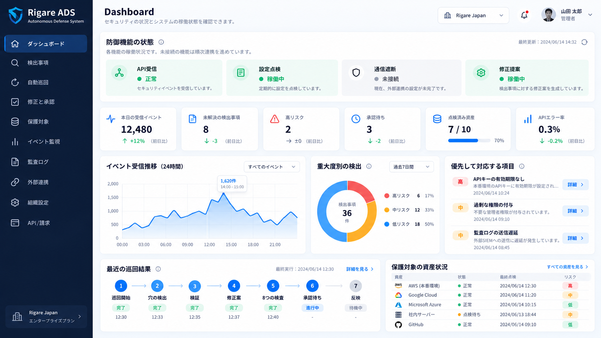Open the すべてのイベント filter dropdown

(272, 167)
